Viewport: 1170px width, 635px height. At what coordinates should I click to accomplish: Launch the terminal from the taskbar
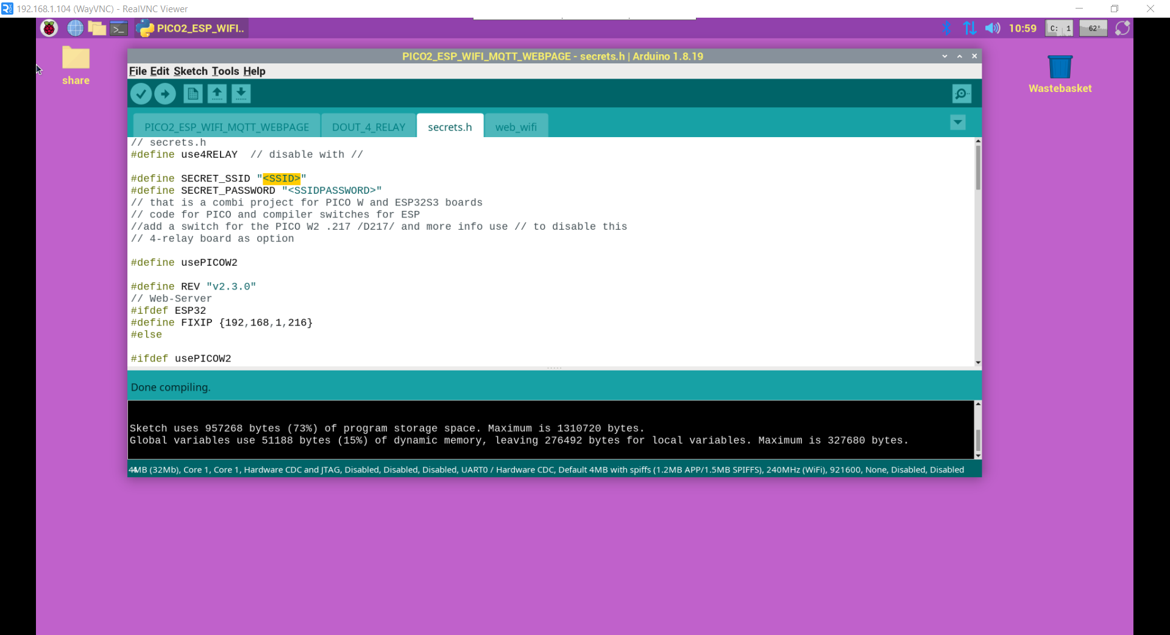click(119, 28)
